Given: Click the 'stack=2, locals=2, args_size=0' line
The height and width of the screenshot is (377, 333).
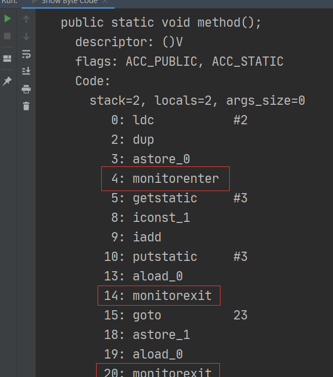Looking at the screenshot, I should pyautogui.click(x=197, y=101).
